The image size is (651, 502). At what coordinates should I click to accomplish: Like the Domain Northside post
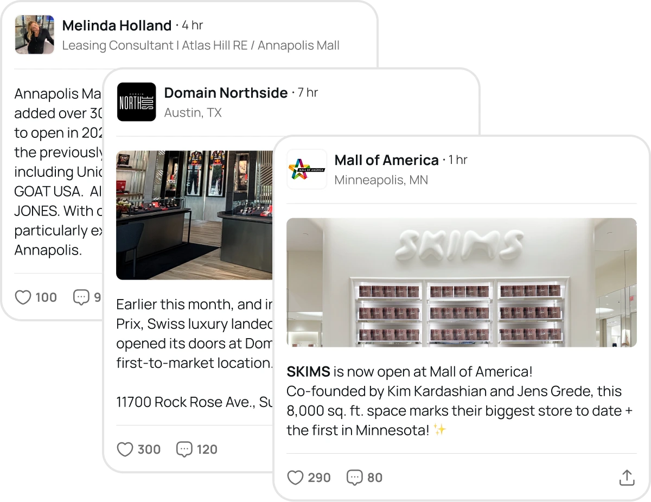125,449
